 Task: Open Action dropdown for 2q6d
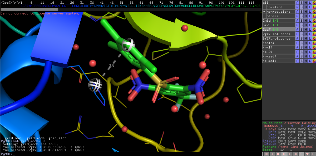pyautogui.click(x=297, y=21)
